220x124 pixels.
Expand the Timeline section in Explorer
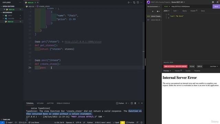[6, 120]
